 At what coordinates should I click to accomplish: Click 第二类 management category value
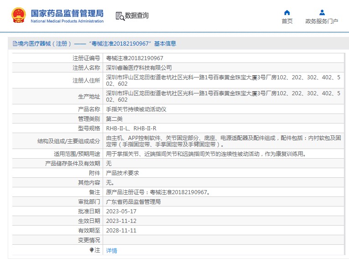pyautogui.click(x=114, y=119)
